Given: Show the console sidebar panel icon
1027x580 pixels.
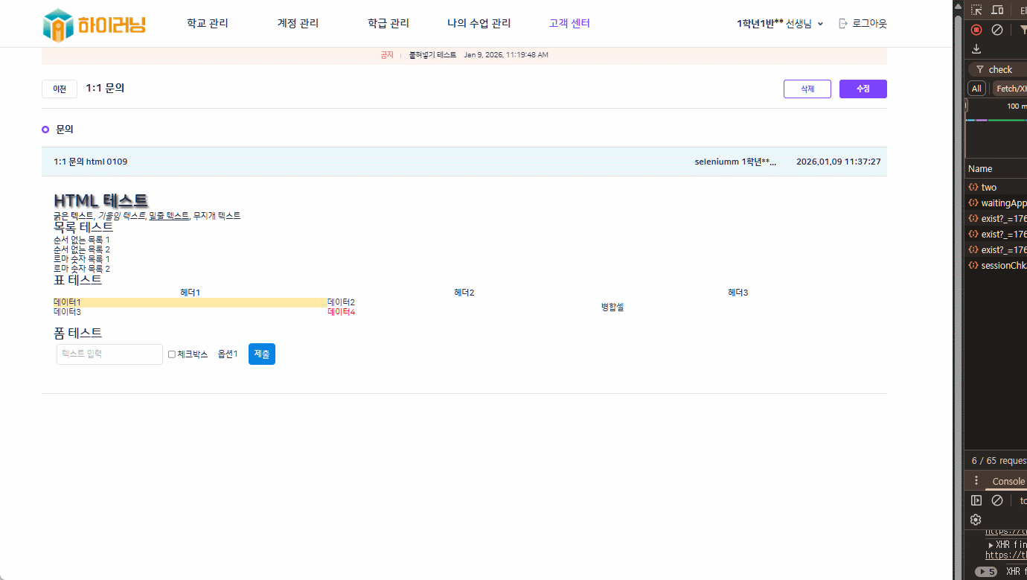Looking at the screenshot, I should click(x=976, y=500).
